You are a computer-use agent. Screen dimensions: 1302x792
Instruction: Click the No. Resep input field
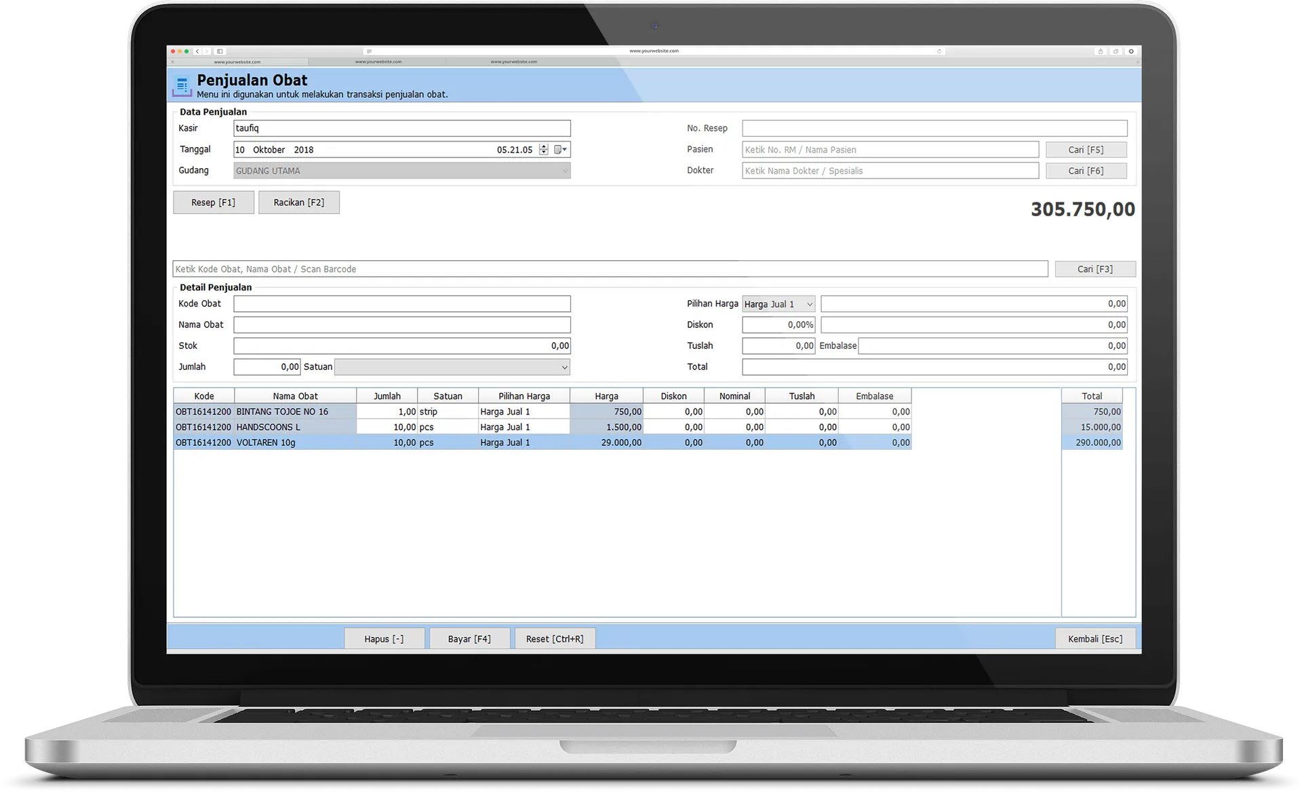934,128
